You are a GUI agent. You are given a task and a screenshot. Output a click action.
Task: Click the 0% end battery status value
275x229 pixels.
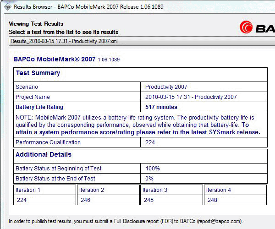tap(149, 179)
